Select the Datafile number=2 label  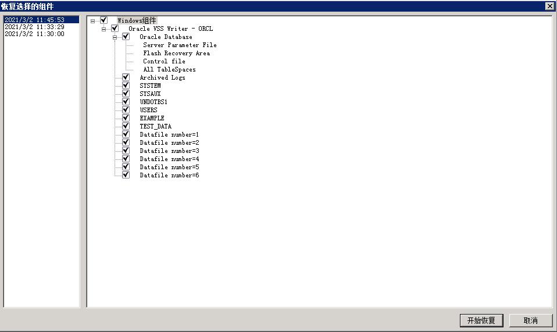pyautogui.click(x=169, y=142)
